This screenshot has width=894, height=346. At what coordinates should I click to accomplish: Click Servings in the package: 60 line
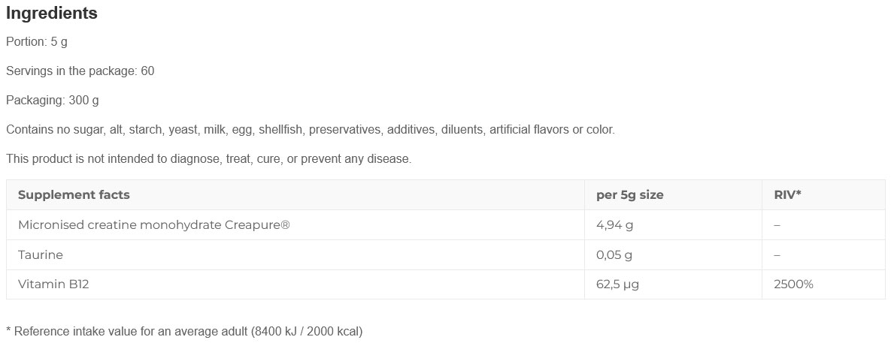coord(80,71)
